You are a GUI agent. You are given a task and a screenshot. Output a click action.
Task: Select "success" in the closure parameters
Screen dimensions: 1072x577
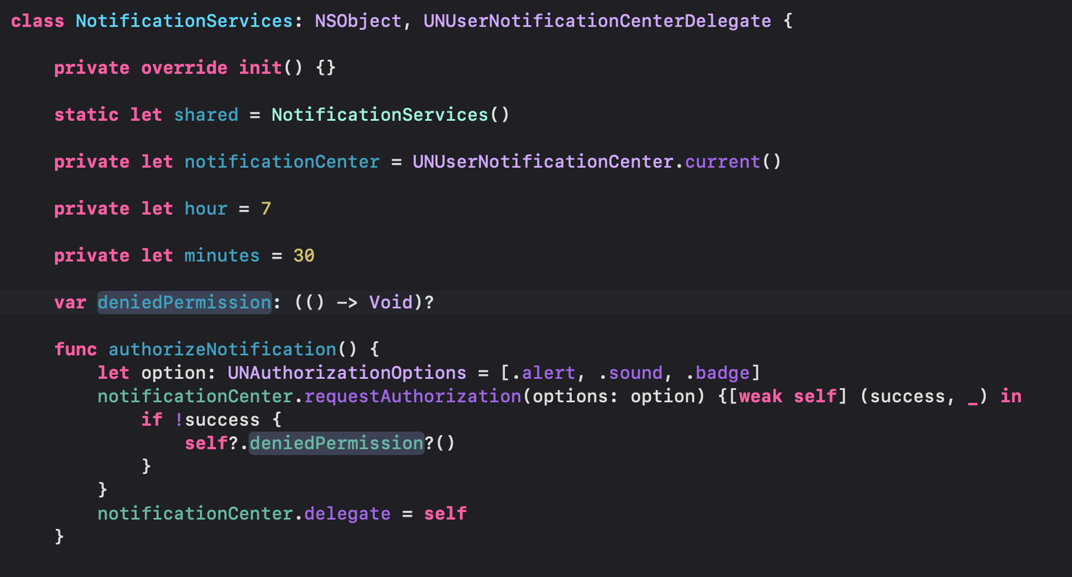point(907,396)
